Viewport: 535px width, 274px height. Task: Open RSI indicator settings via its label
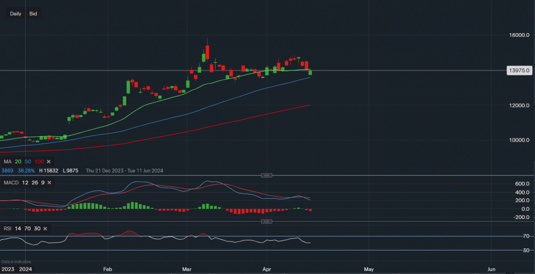pyautogui.click(x=8, y=229)
